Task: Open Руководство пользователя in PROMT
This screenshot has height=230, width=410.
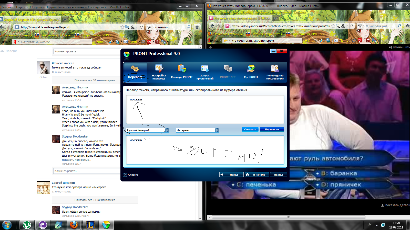Action: (x=275, y=72)
